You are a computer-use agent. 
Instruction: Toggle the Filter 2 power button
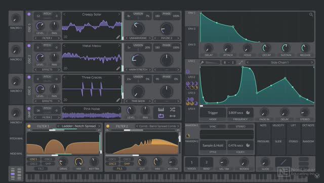tap(108, 126)
